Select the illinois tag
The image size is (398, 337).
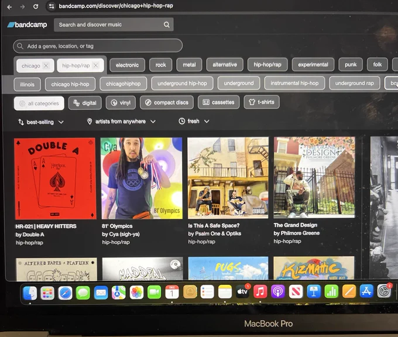click(x=27, y=84)
